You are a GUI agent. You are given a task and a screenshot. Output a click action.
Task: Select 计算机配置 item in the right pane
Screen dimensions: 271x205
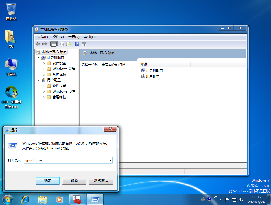click(152, 71)
